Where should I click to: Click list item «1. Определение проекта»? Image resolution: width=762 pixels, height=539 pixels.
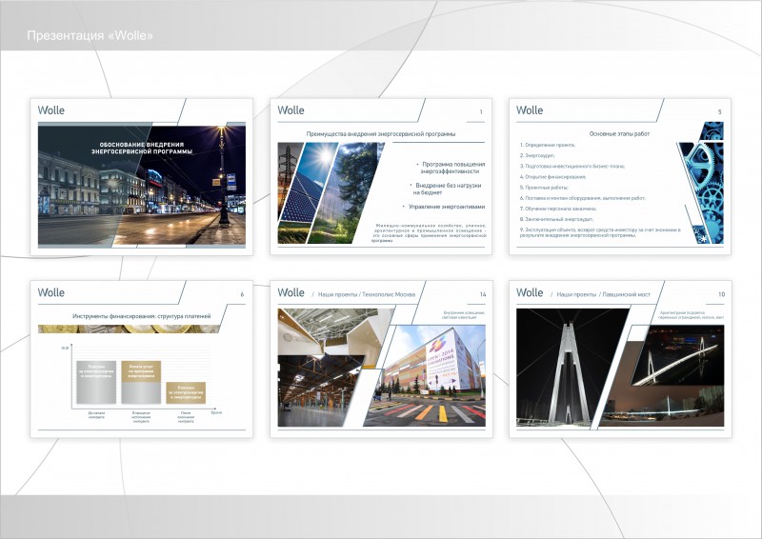point(548,145)
